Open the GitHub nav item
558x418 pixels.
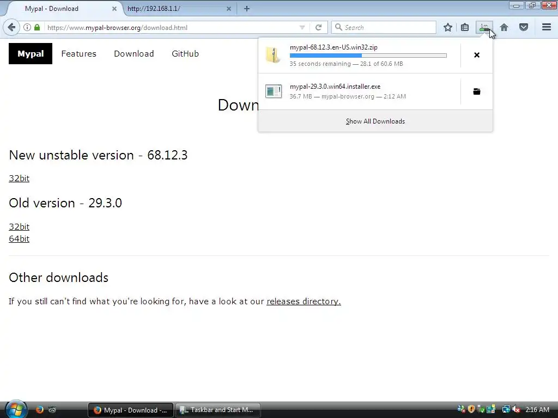pos(185,54)
